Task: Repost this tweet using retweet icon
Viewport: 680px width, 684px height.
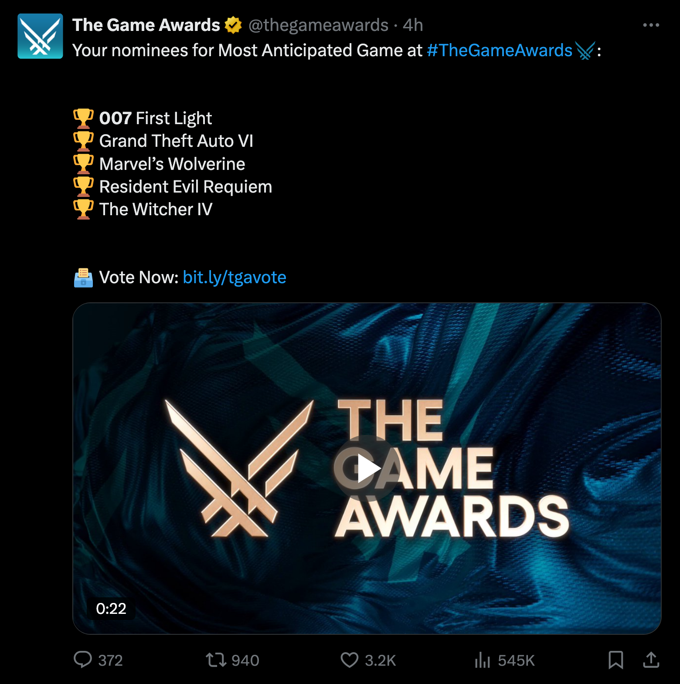Action: pos(216,660)
